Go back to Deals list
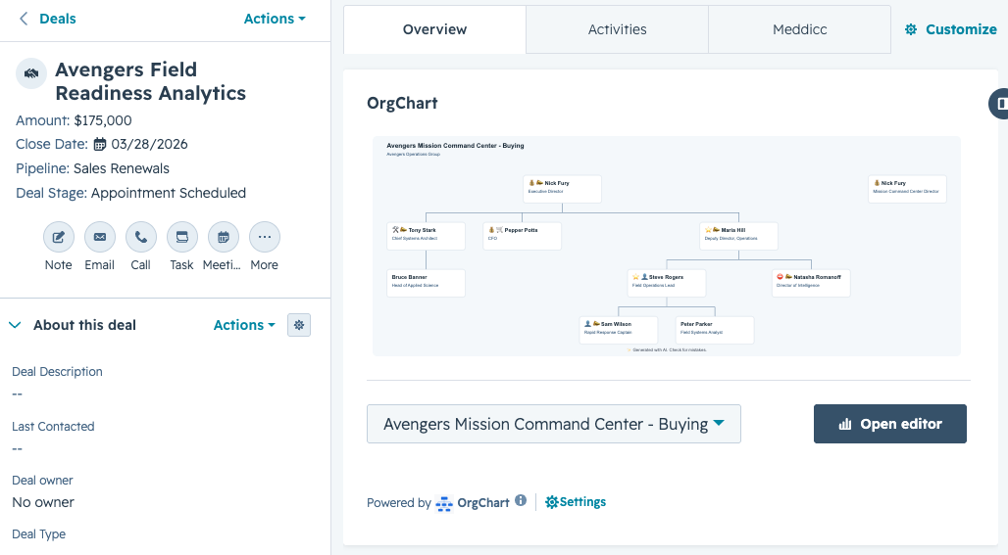The height and width of the screenshot is (555, 1008). click(x=48, y=19)
